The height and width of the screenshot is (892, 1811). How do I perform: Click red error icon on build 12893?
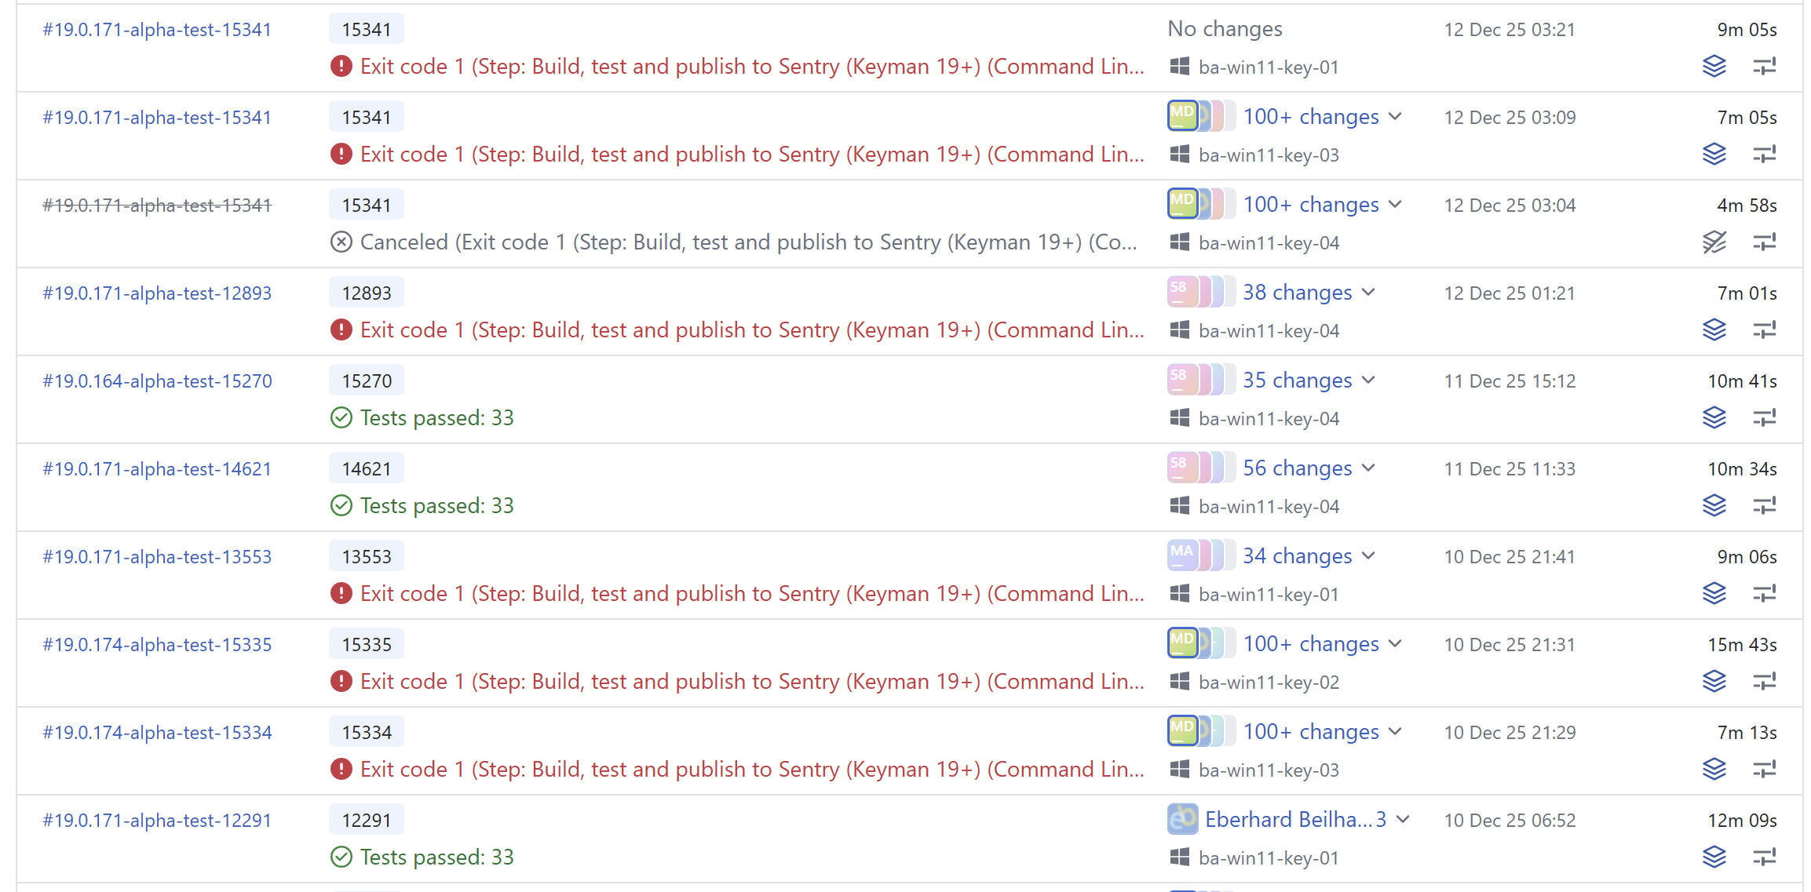[x=341, y=330]
